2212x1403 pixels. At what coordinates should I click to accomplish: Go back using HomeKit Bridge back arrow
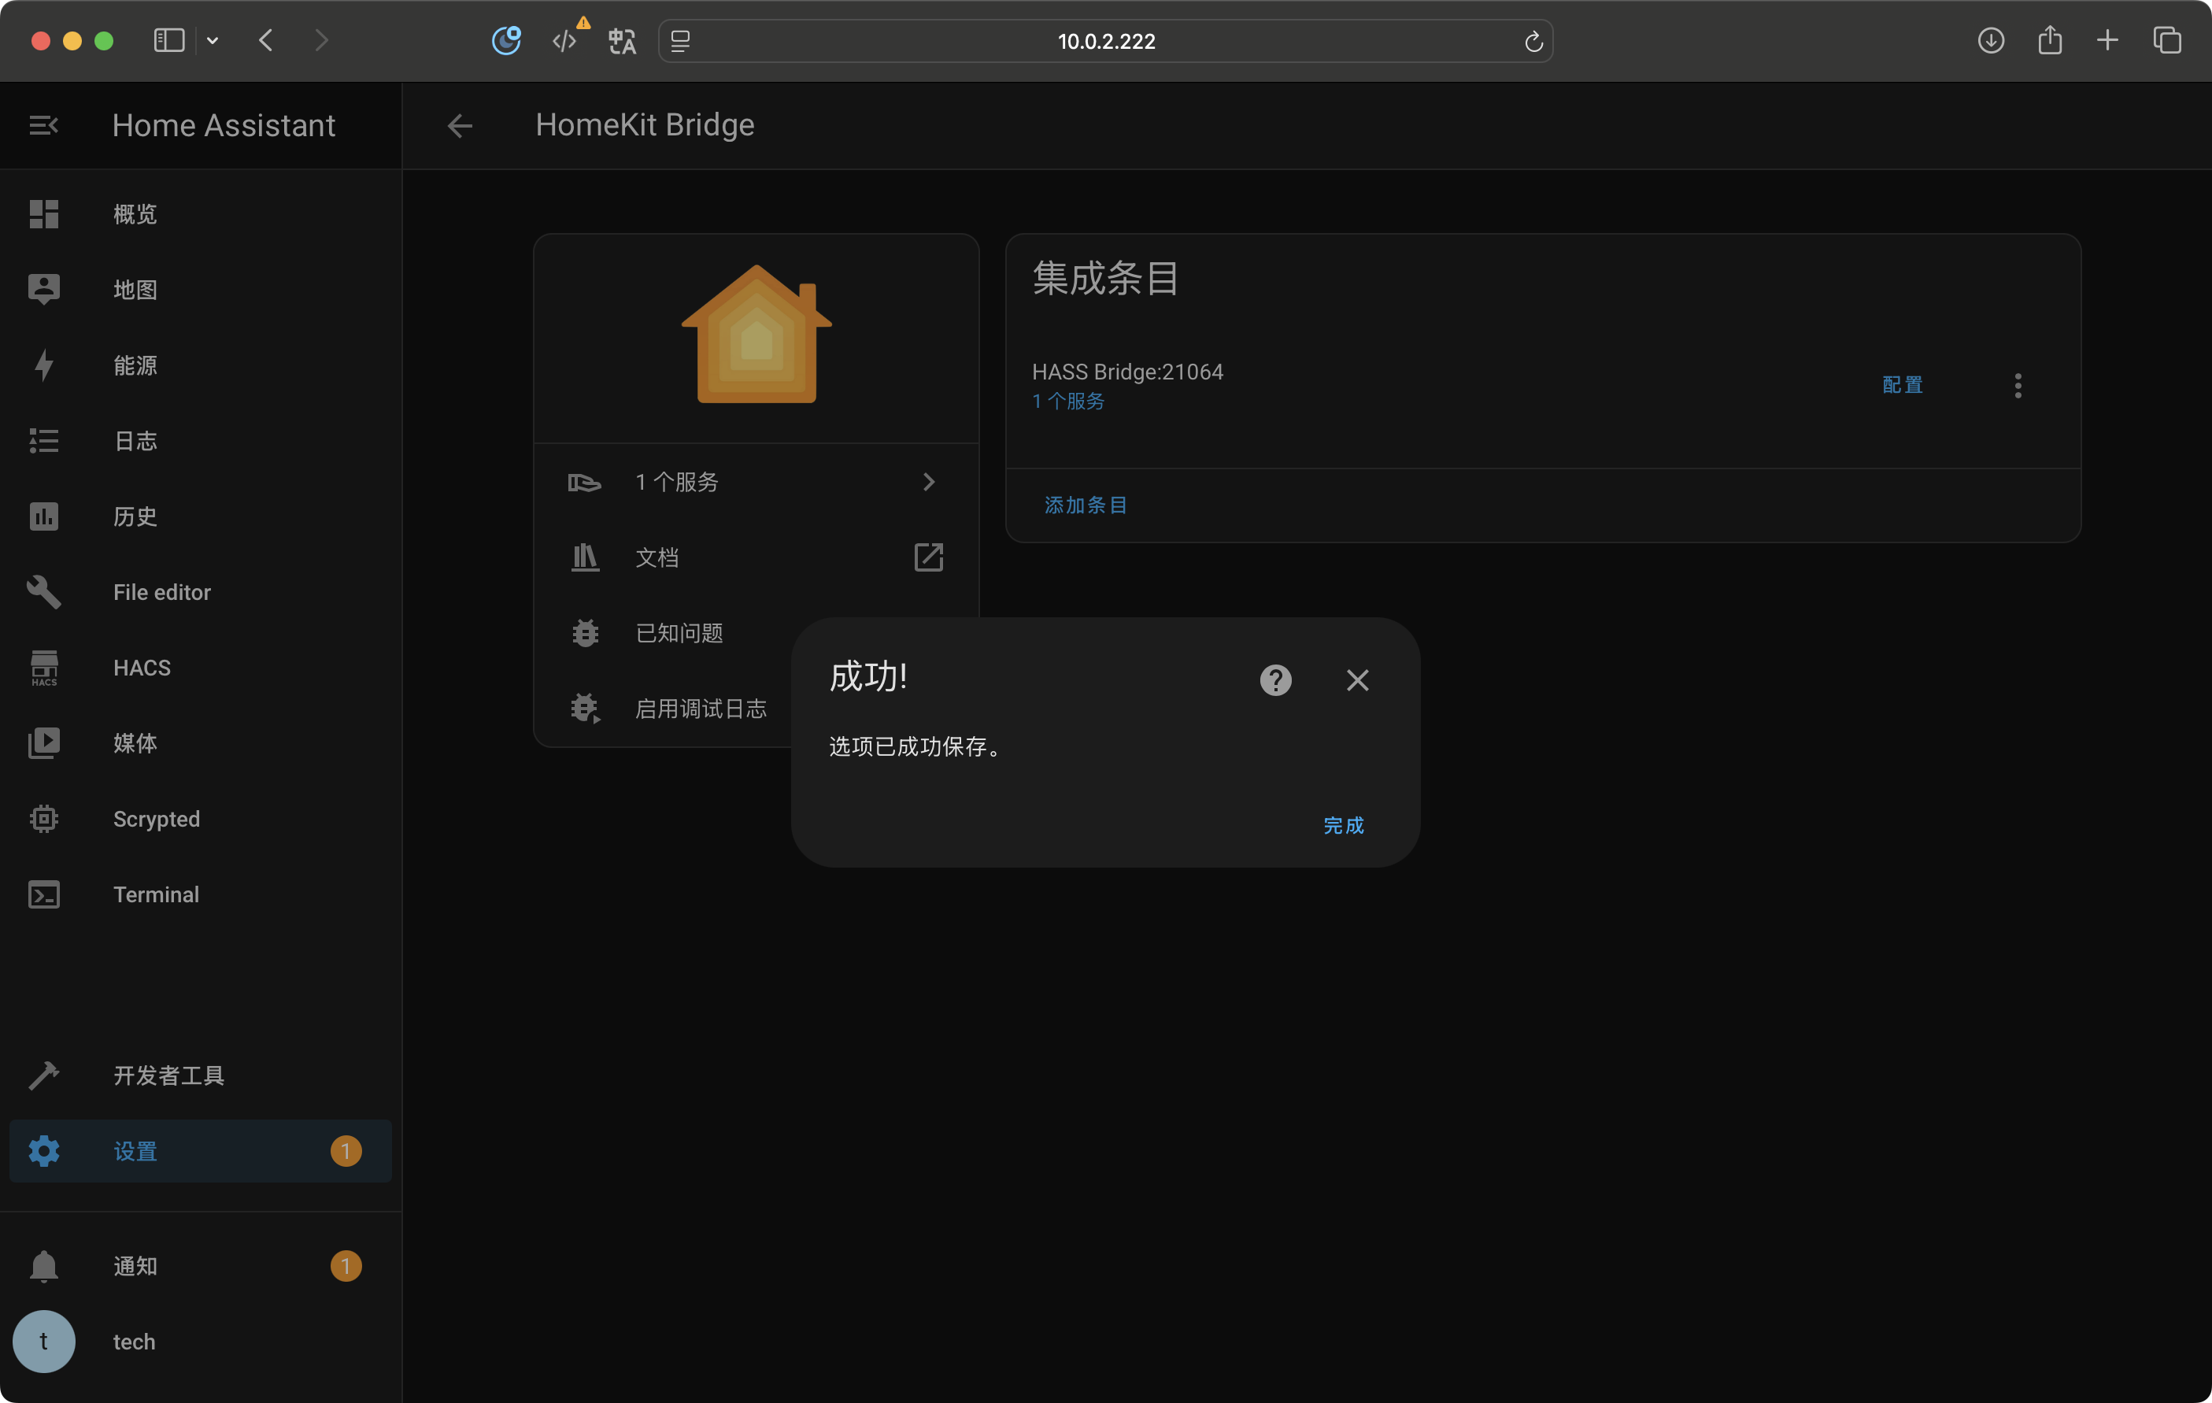point(459,125)
